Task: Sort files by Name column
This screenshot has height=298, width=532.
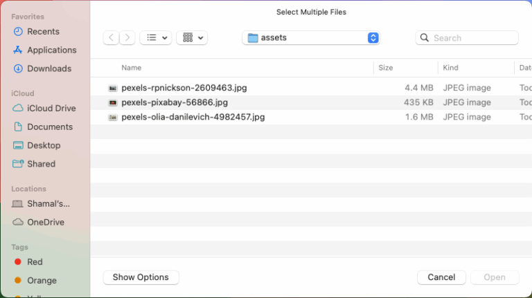Action: click(x=132, y=68)
